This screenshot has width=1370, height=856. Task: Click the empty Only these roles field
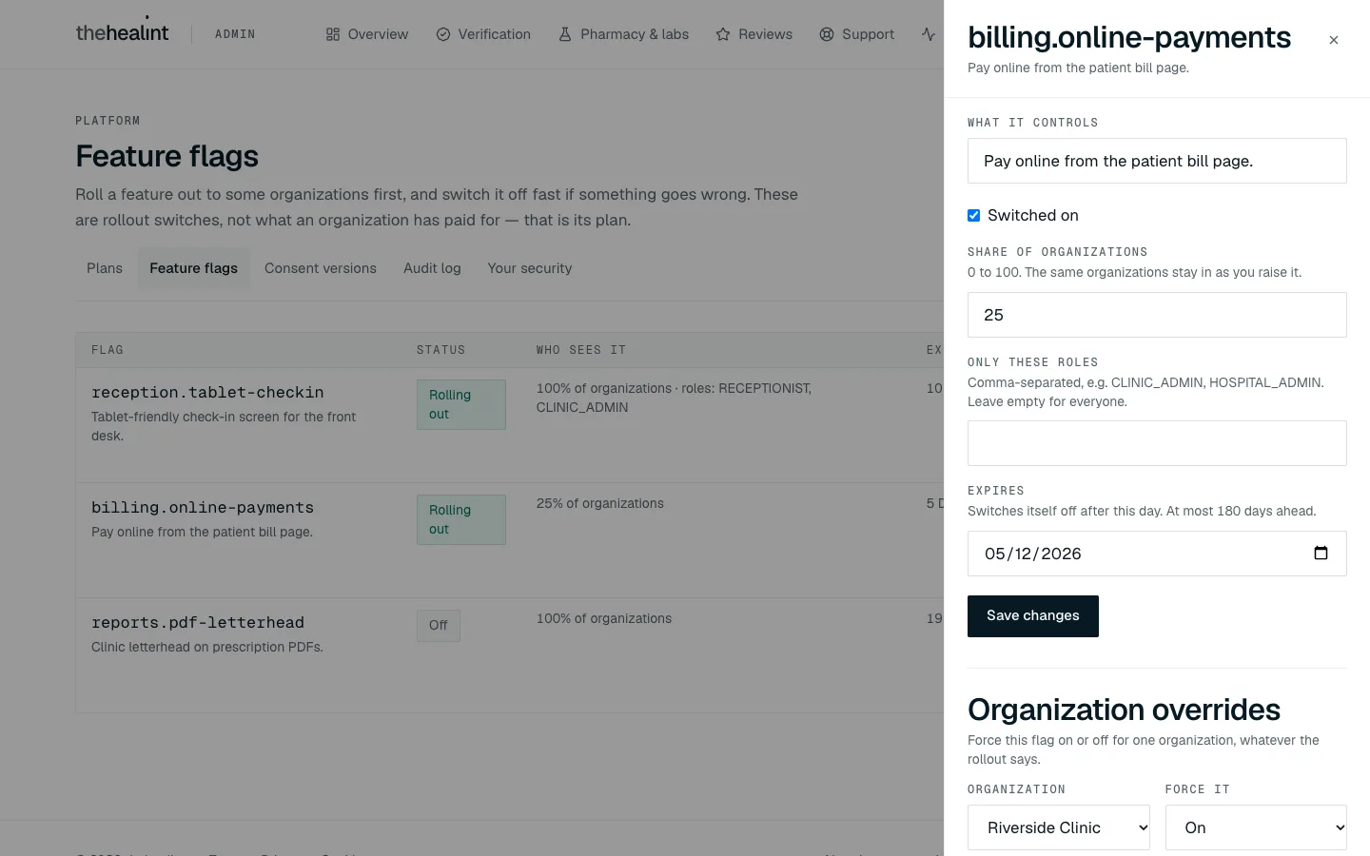1157,443
